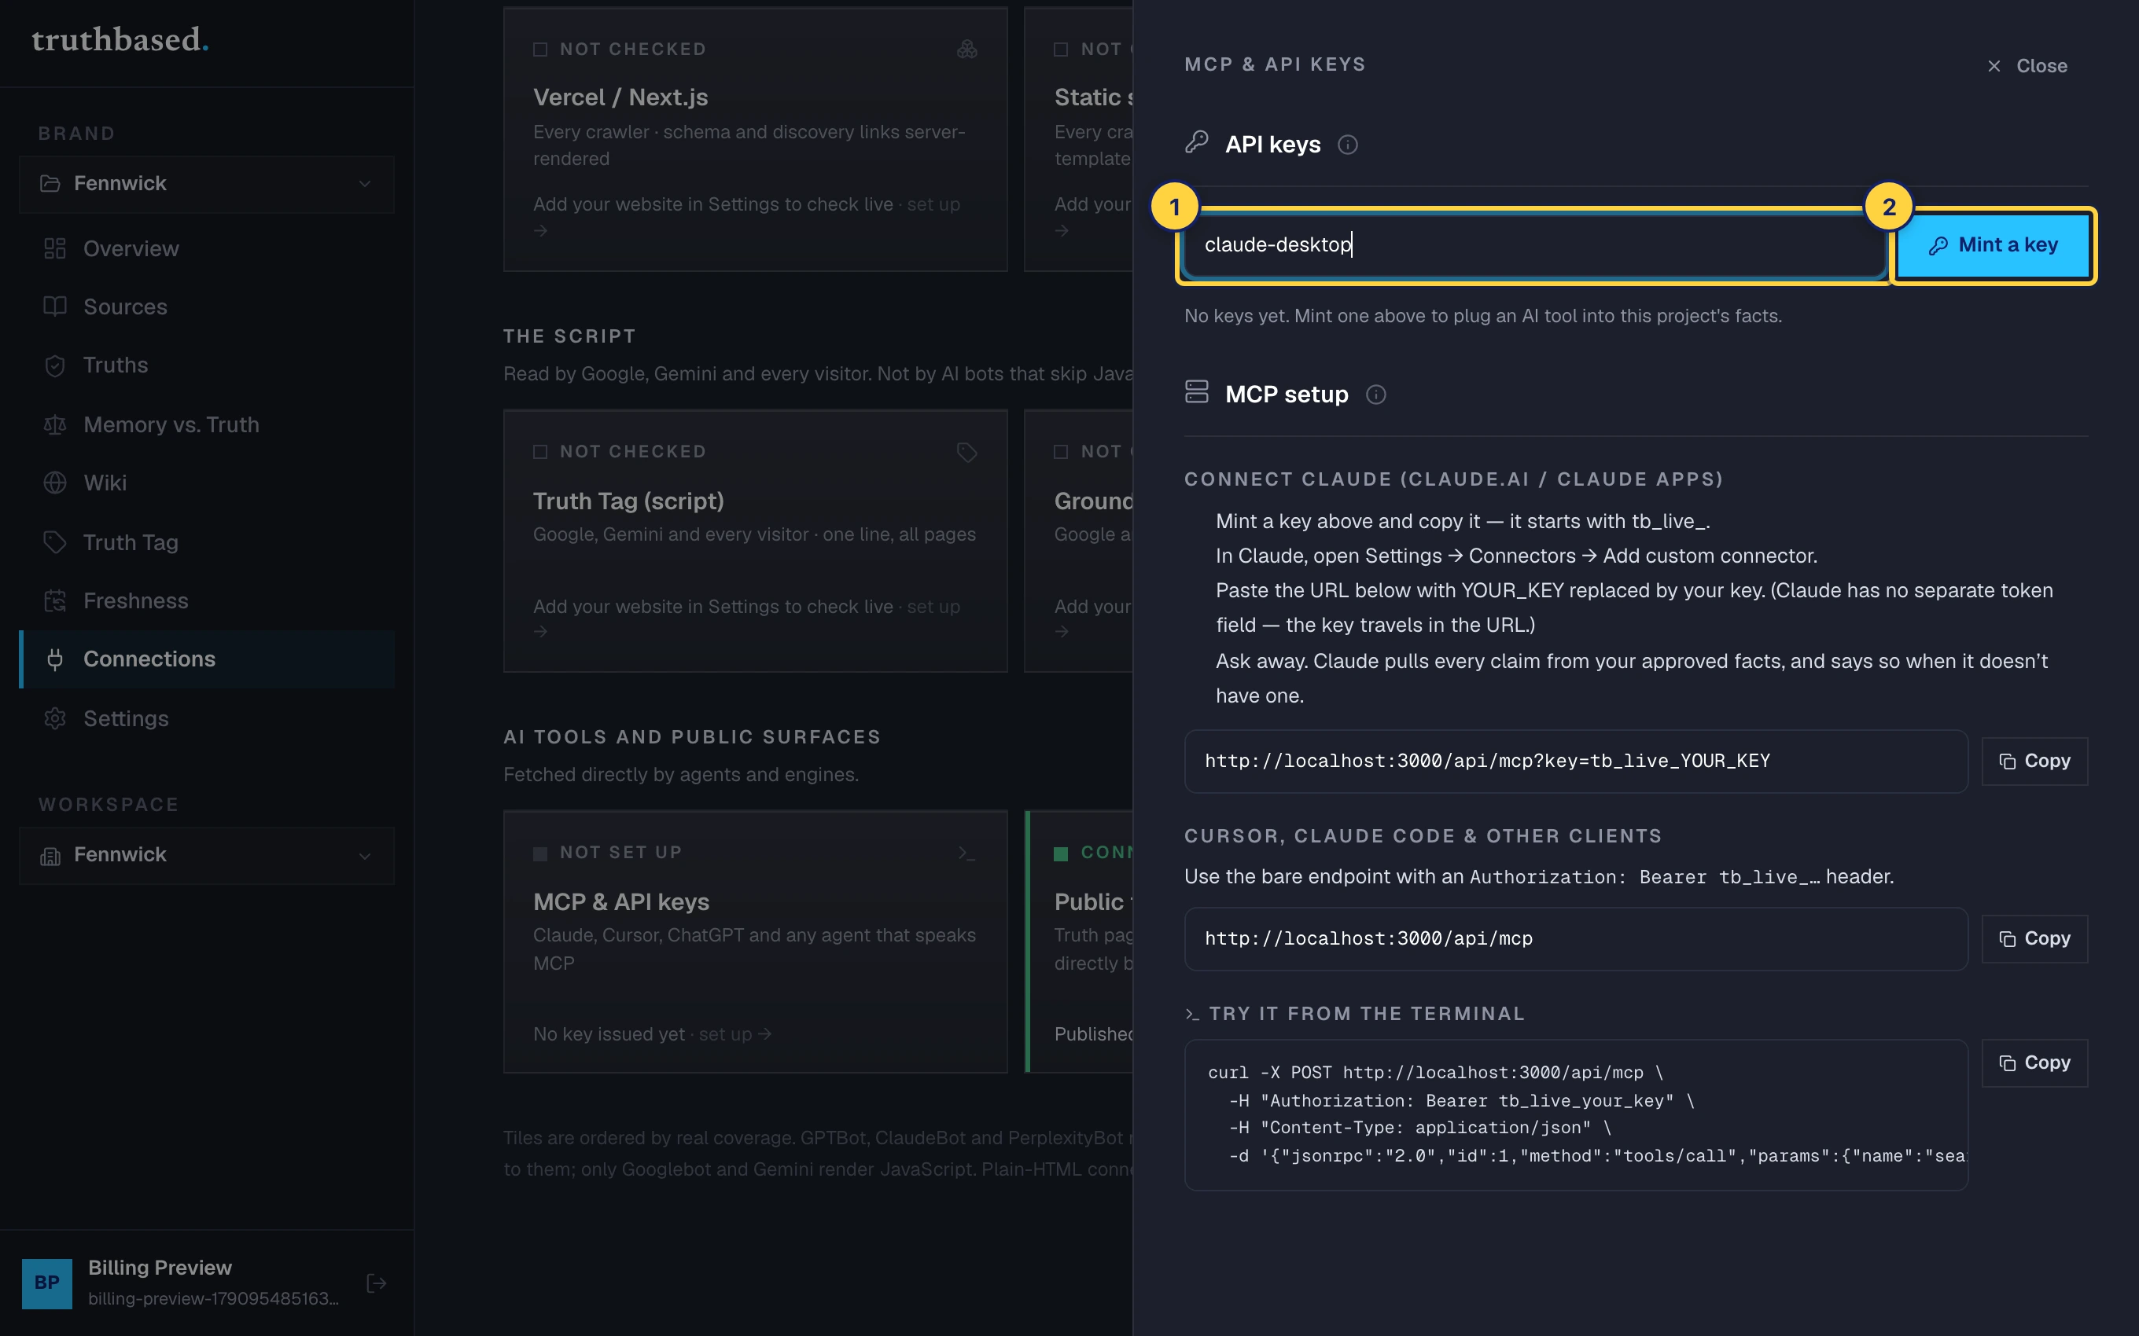This screenshot has height=1336, width=2139.
Task: Copy the bare MCP endpoint URL
Action: [x=2034, y=939]
